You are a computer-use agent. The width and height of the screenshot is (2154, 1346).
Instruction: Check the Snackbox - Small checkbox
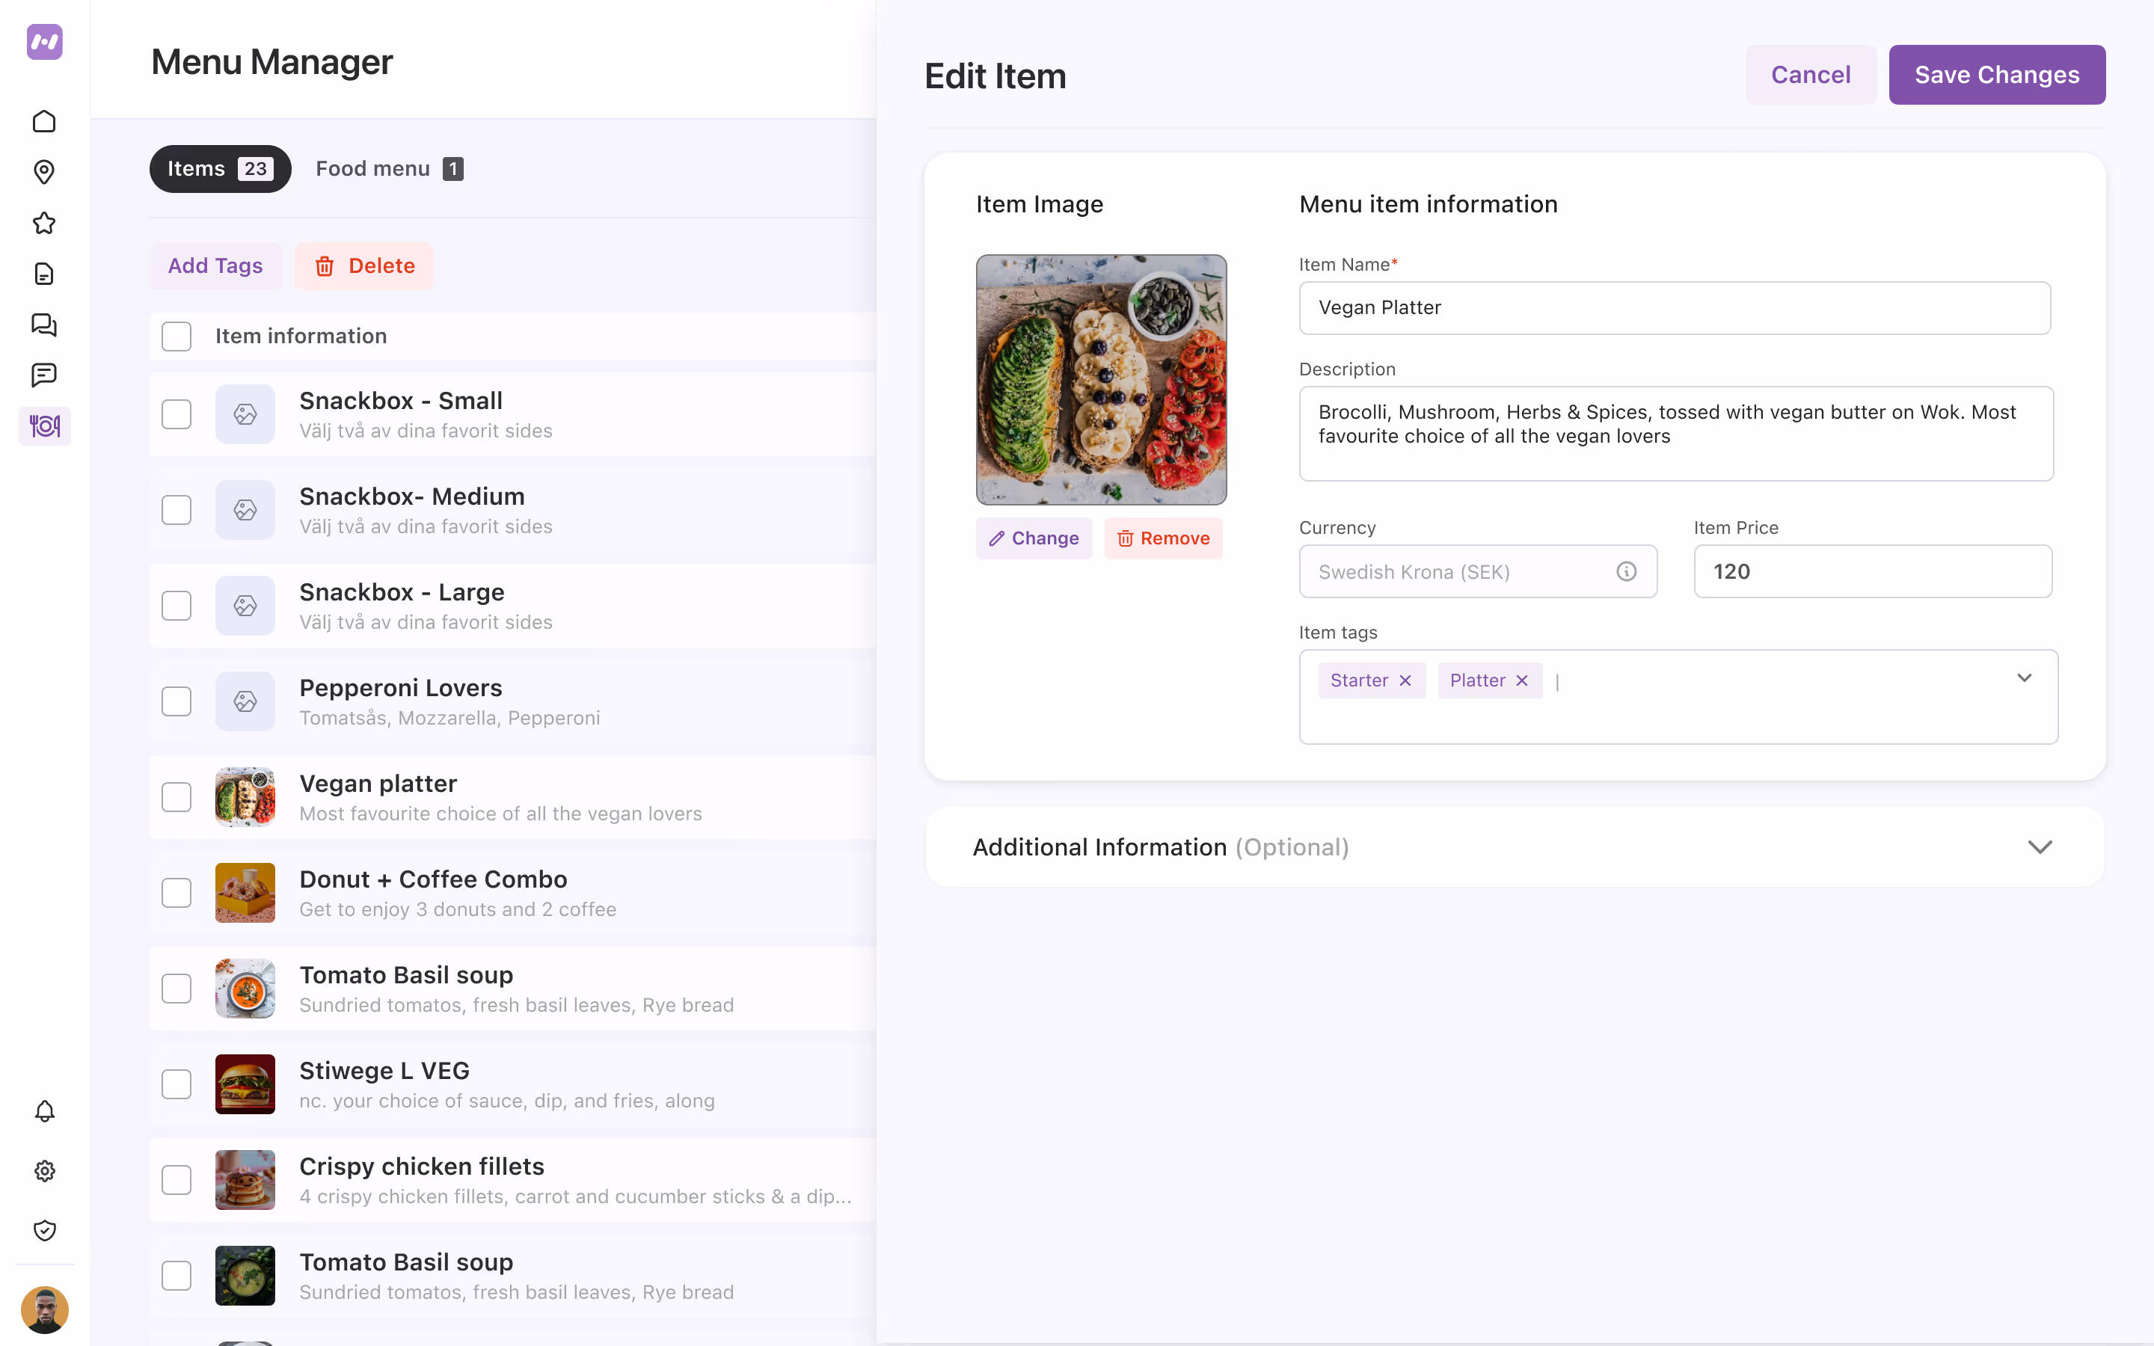pyautogui.click(x=177, y=414)
